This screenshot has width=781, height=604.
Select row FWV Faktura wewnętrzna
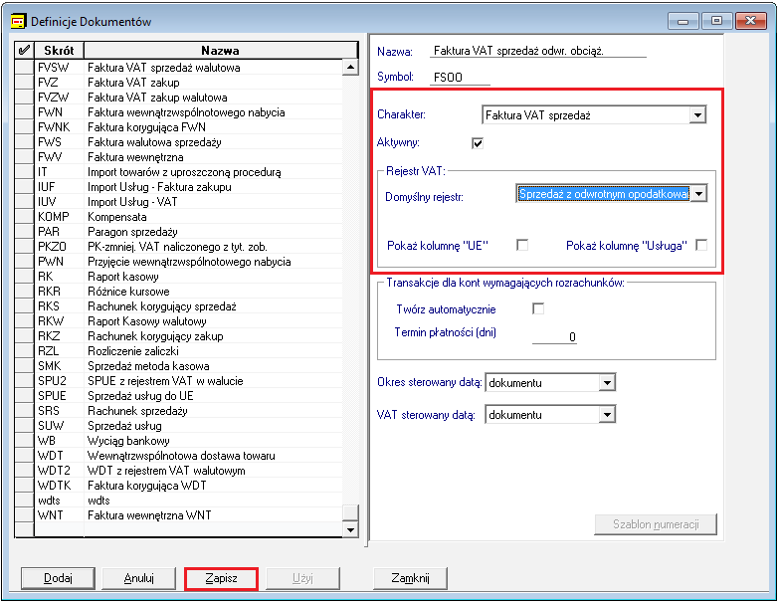[188, 157]
